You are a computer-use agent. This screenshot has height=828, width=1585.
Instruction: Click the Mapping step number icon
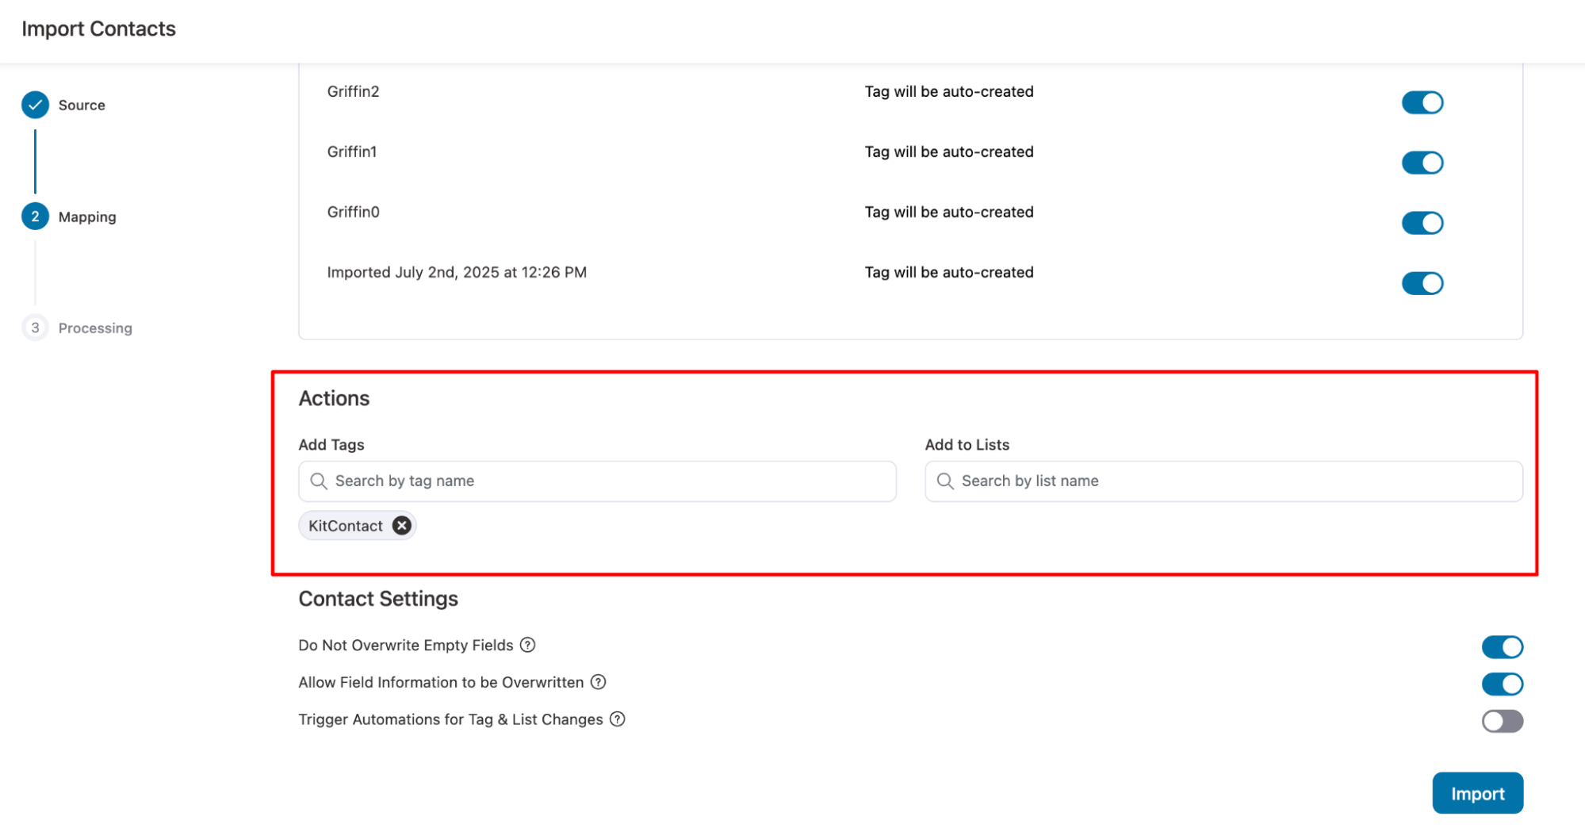[35, 217]
